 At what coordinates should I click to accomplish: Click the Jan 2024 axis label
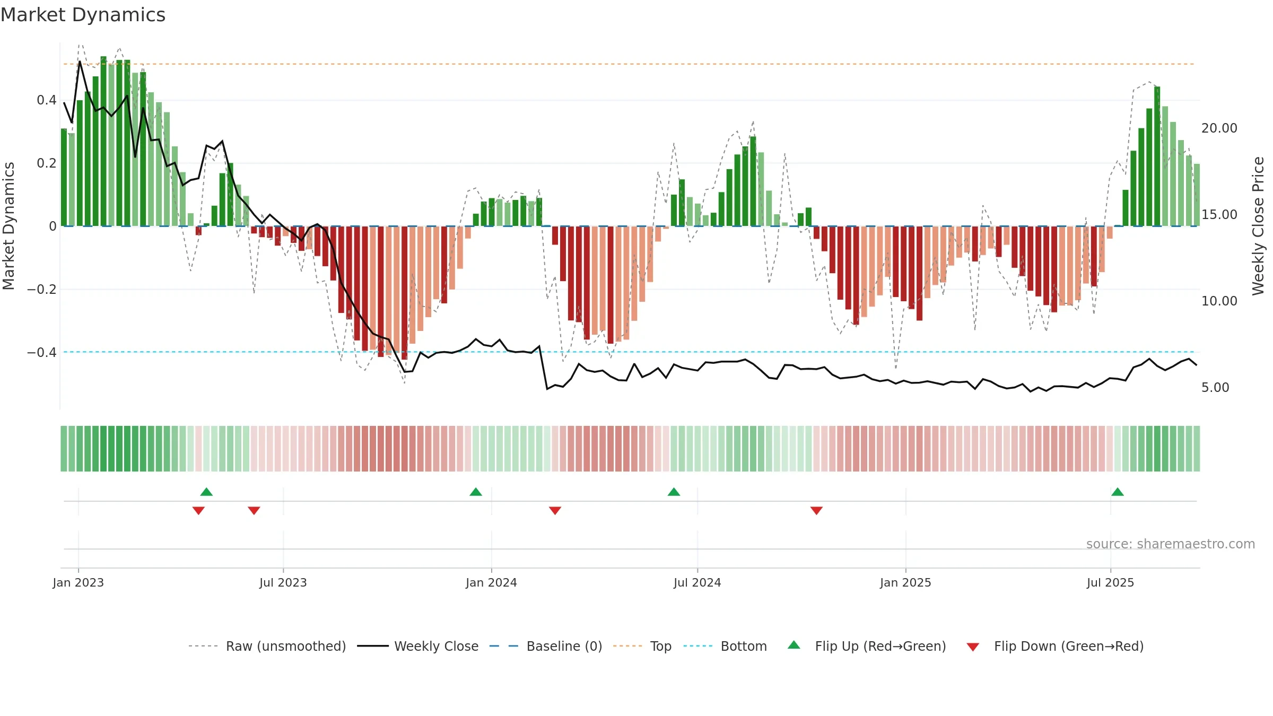coord(491,582)
